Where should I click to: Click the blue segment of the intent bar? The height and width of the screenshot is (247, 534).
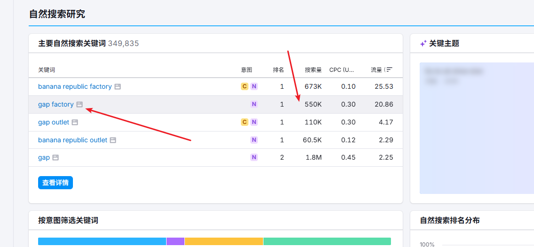pyautogui.click(x=102, y=241)
